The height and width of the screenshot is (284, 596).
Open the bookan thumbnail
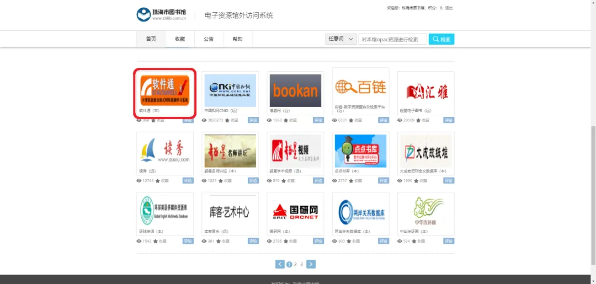pos(295,90)
